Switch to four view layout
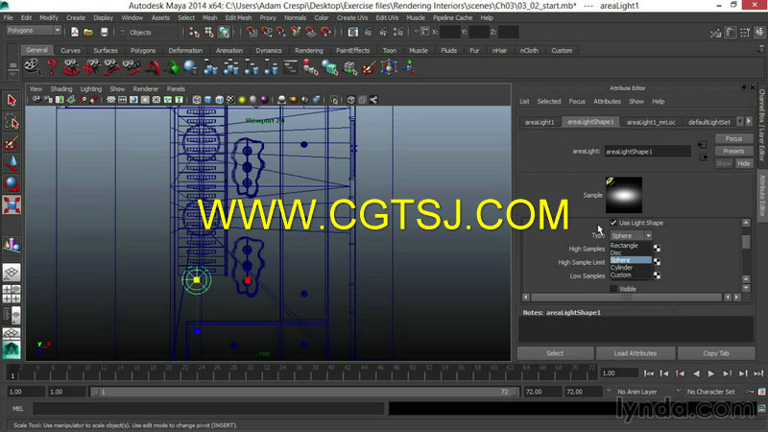Image resolution: width=768 pixels, height=432 pixels. [12, 294]
